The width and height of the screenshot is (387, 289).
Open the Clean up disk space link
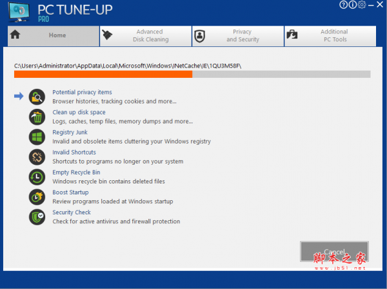pos(79,112)
